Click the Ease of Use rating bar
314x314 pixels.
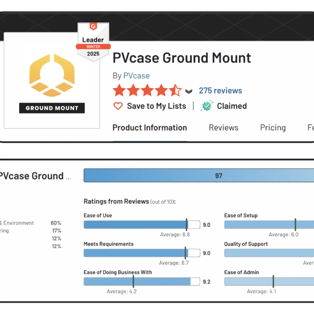coord(142,225)
